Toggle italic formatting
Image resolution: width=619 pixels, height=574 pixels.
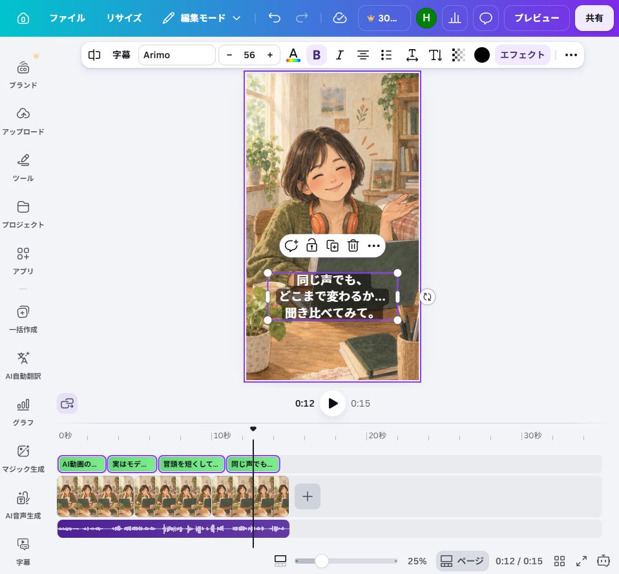point(339,55)
